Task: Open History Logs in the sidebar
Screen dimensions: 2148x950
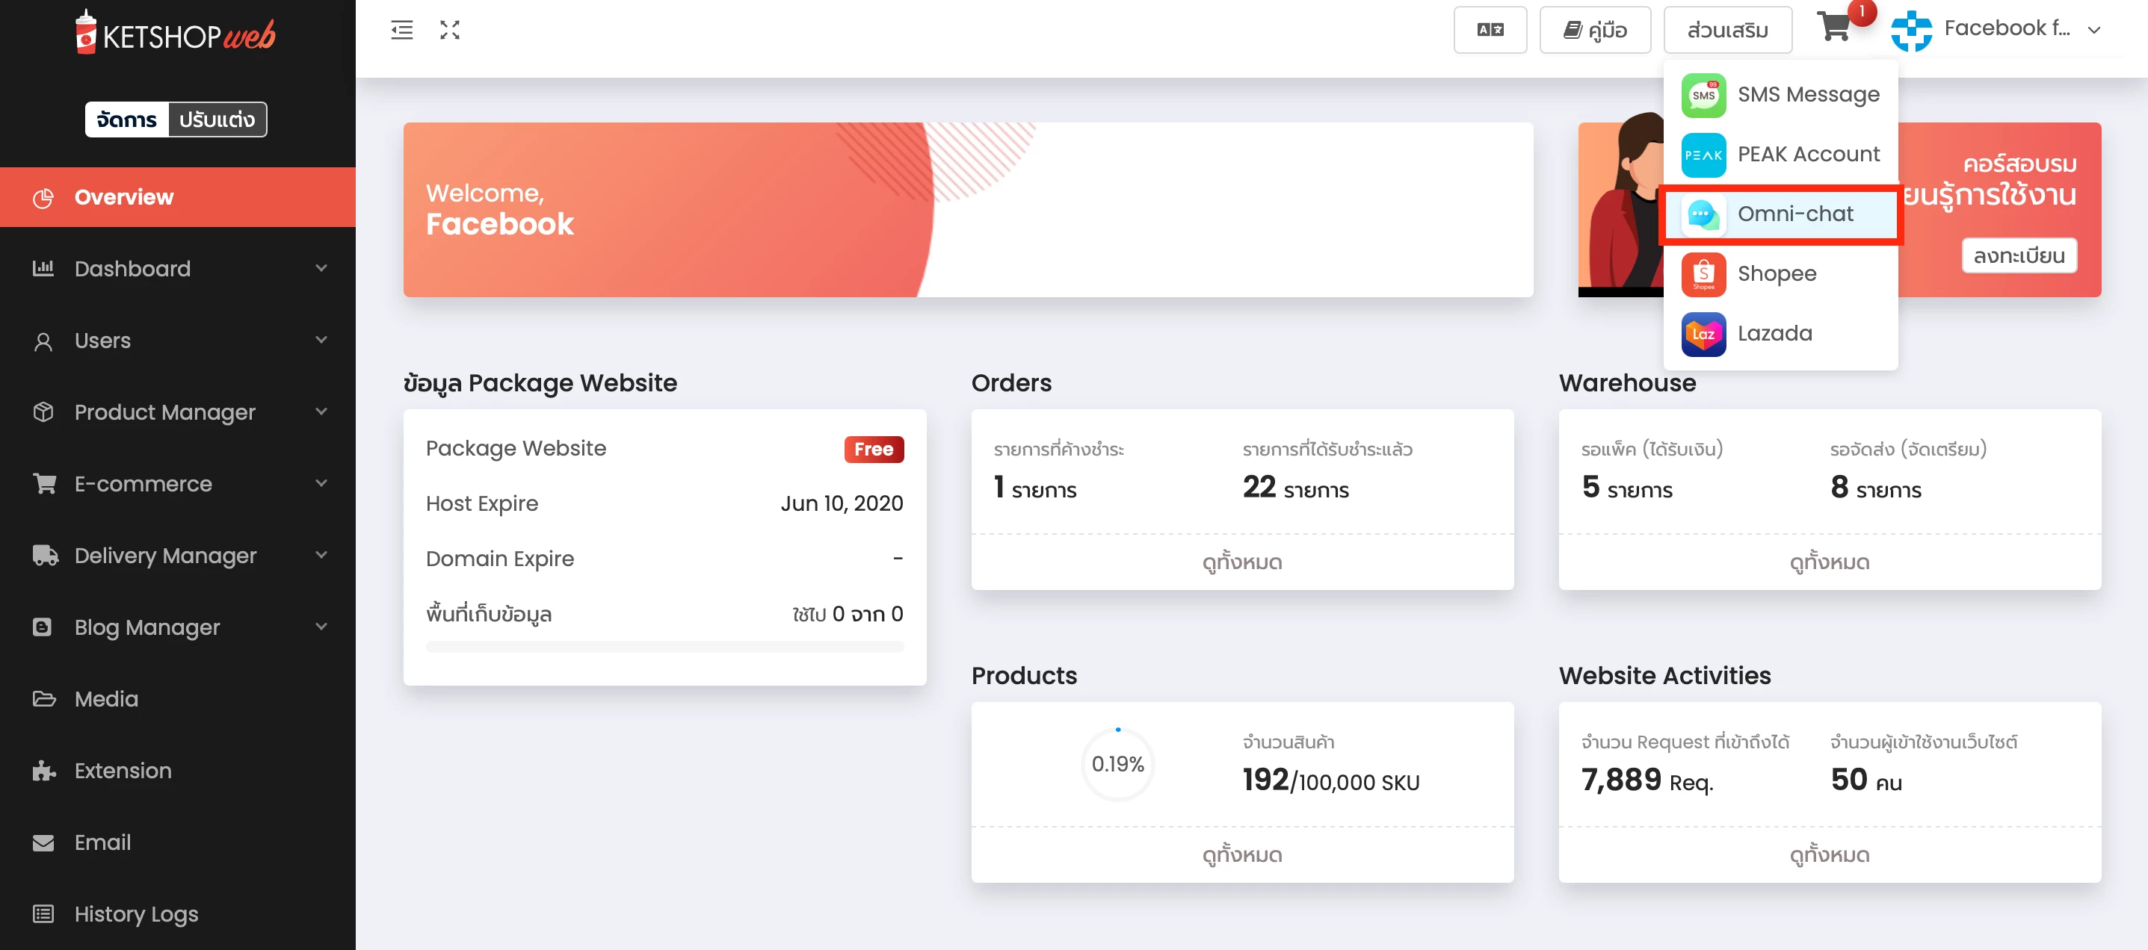Action: 178,914
